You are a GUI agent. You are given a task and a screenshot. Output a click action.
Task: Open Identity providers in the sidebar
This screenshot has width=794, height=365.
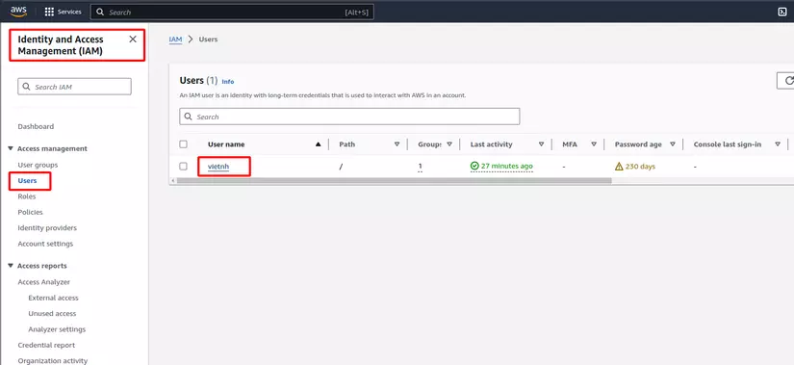coord(47,228)
